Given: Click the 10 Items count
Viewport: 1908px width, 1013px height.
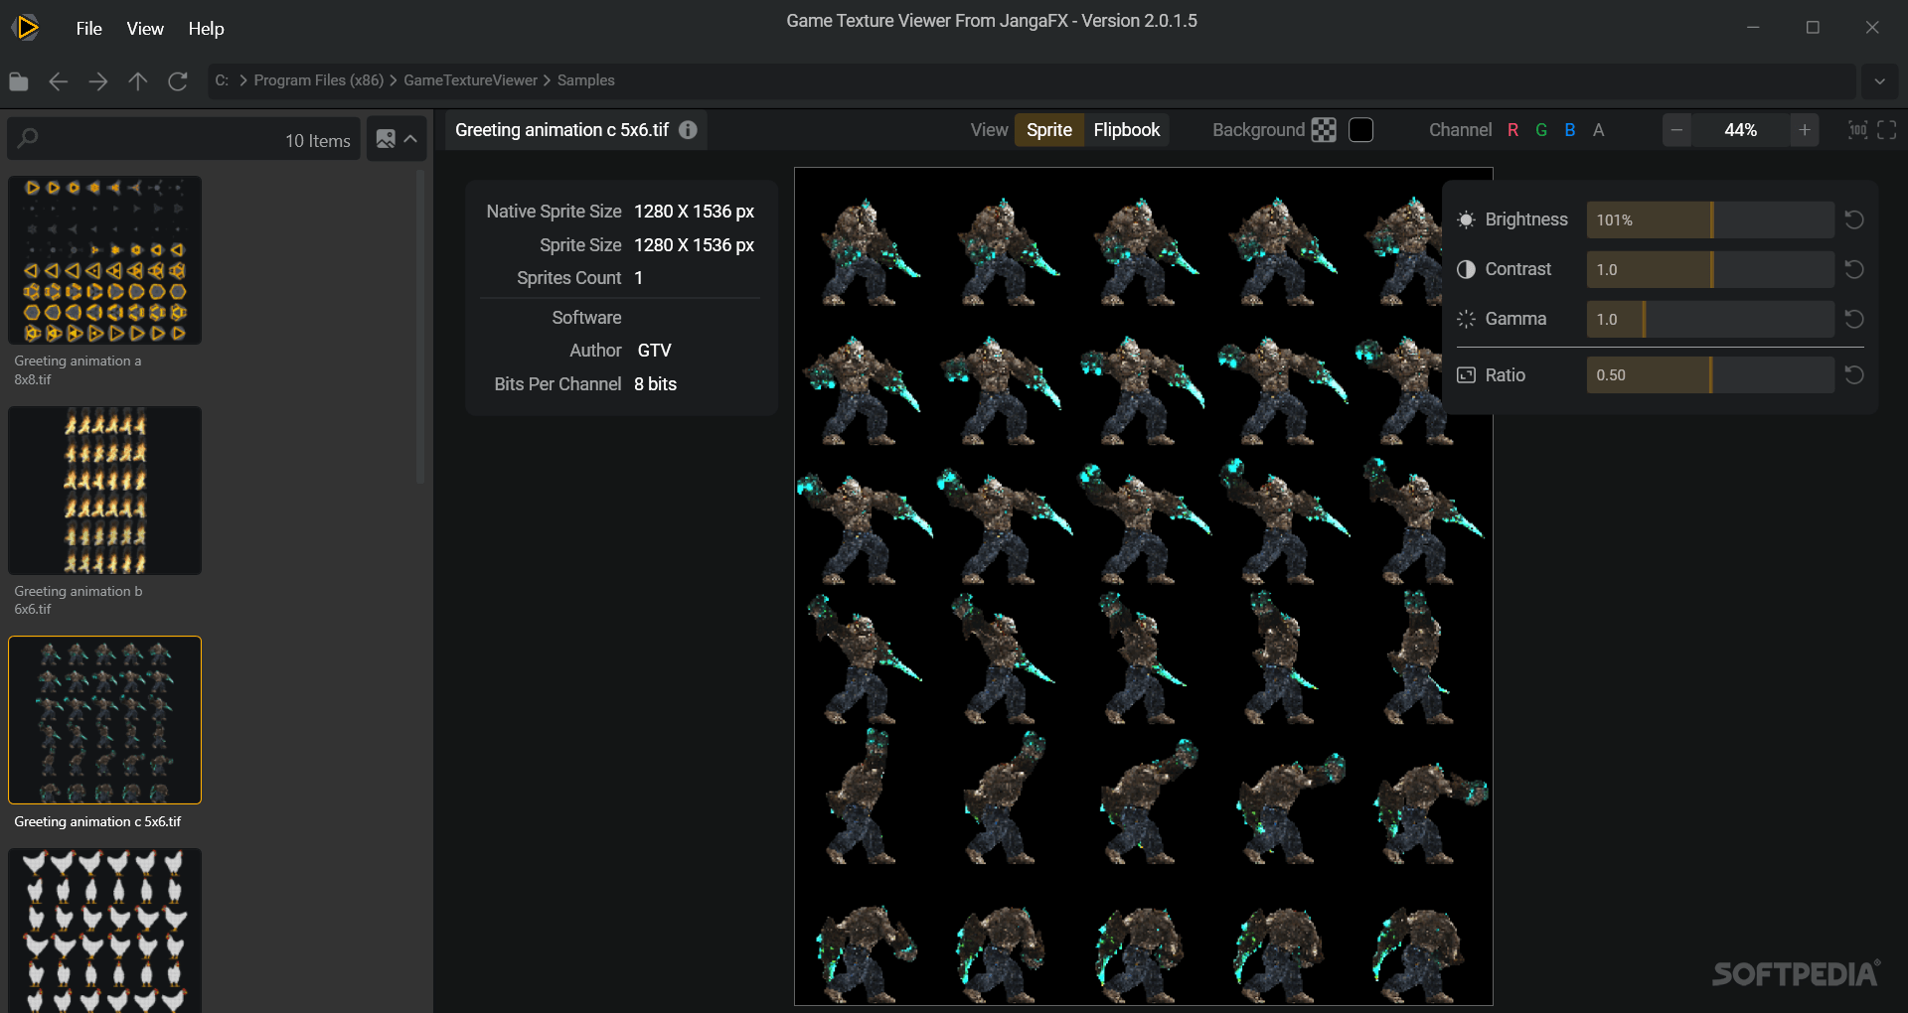Looking at the screenshot, I should tap(317, 141).
